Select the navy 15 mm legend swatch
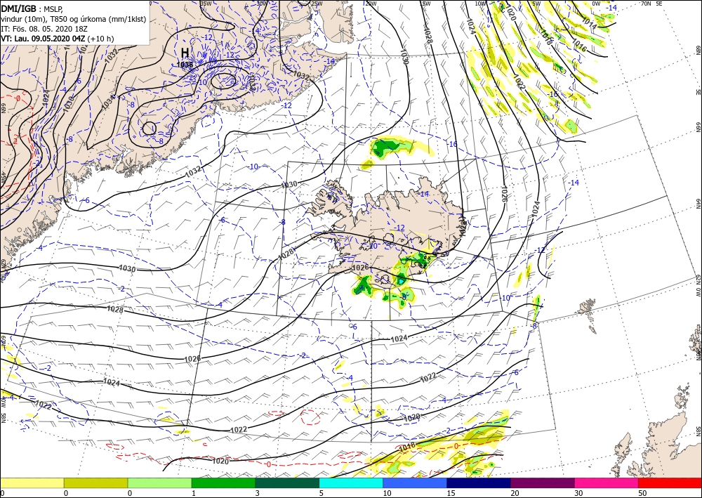Image resolution: width=702 pixels, height=498 pixels. point(479,483)
